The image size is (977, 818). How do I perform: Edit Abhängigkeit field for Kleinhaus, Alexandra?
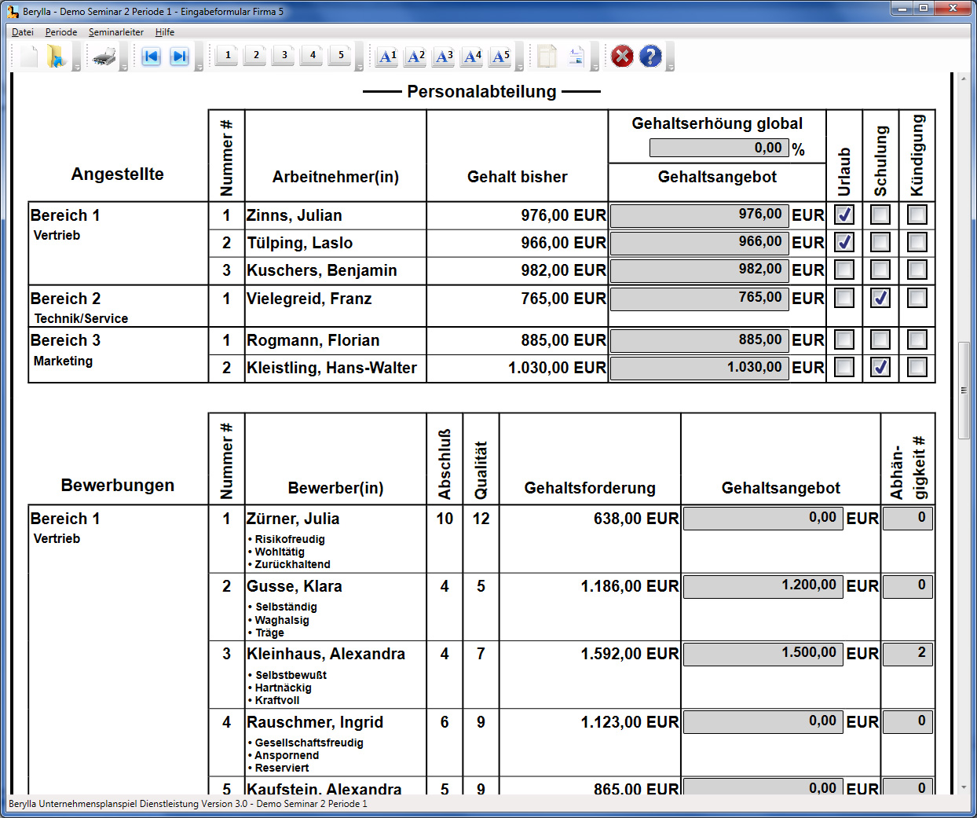908,654
